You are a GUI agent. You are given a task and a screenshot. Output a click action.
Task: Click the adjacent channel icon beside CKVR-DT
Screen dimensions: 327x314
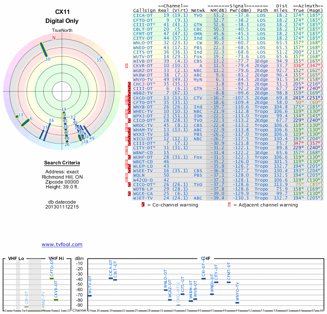point(127,65)
